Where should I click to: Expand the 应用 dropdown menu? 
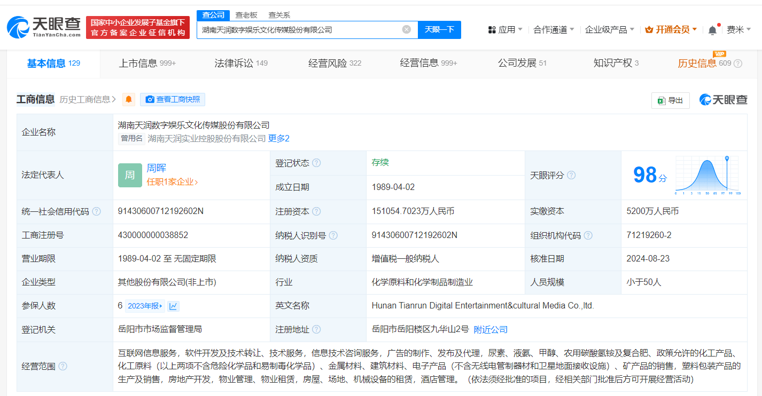pos(506,30)
